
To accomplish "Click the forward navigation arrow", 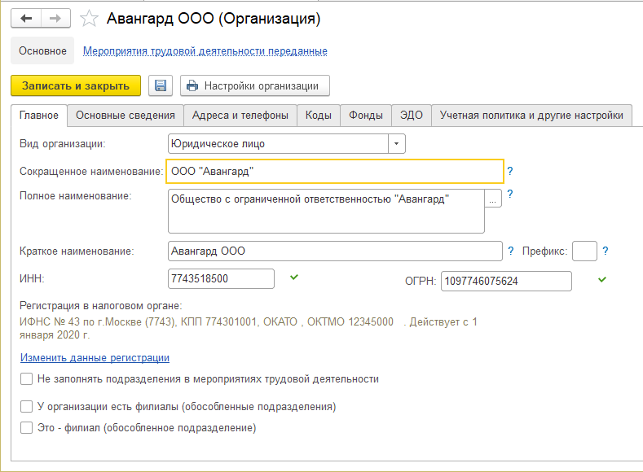I will [55, 17].
